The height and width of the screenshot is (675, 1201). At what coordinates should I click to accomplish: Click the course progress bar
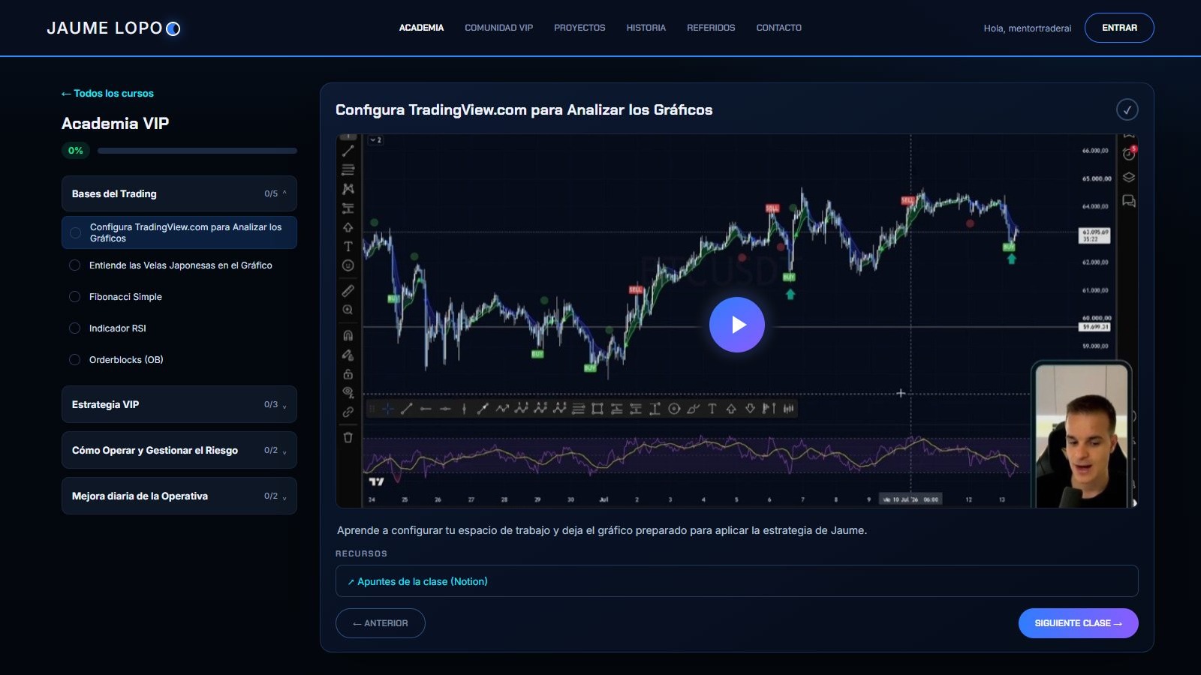tap(197, 151)
